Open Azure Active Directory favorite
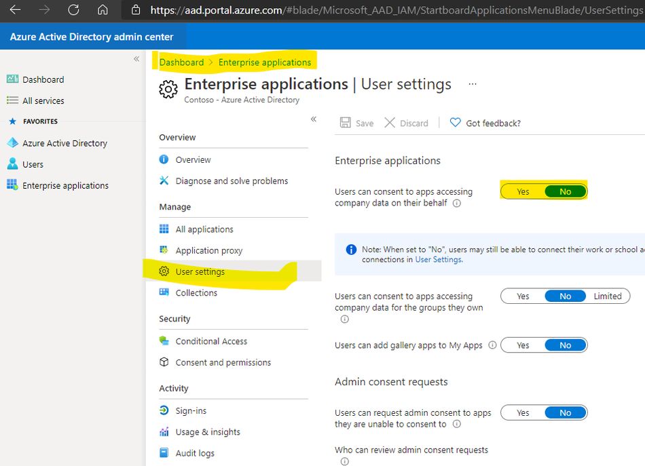 pos(64,143)
